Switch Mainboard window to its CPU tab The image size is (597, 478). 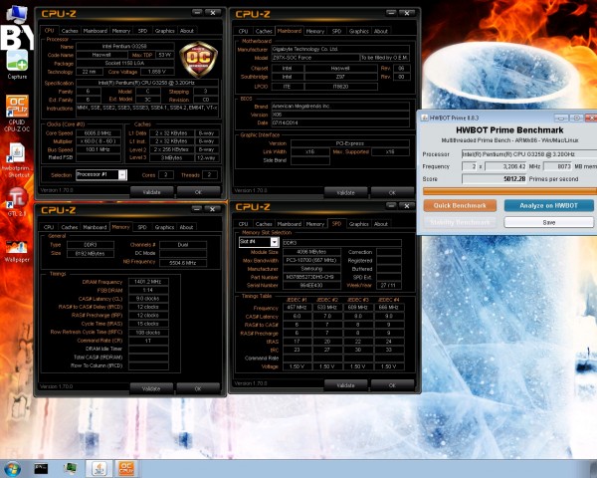click(x=244, y=31)
